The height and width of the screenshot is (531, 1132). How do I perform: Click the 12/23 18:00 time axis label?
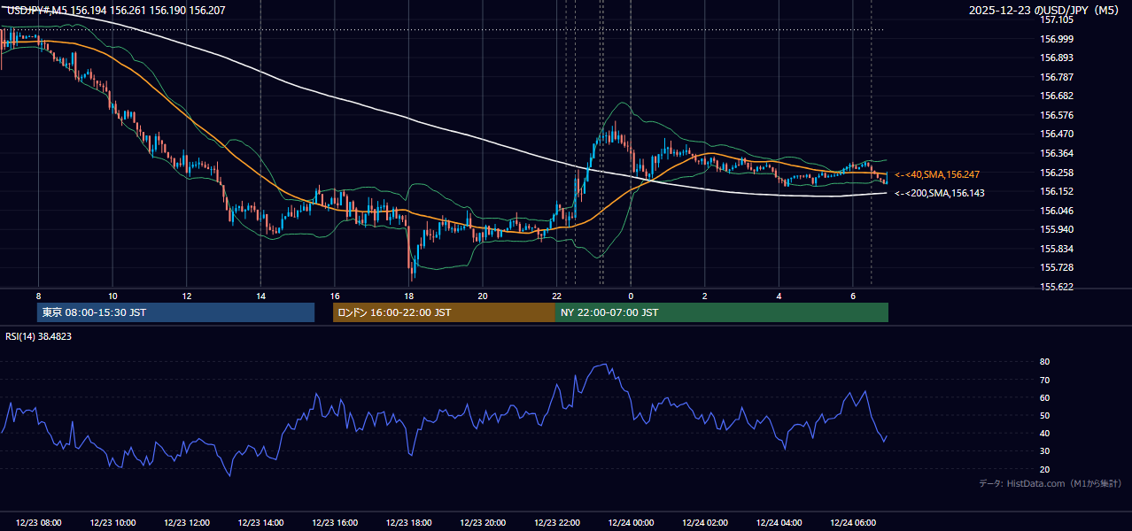408,523
